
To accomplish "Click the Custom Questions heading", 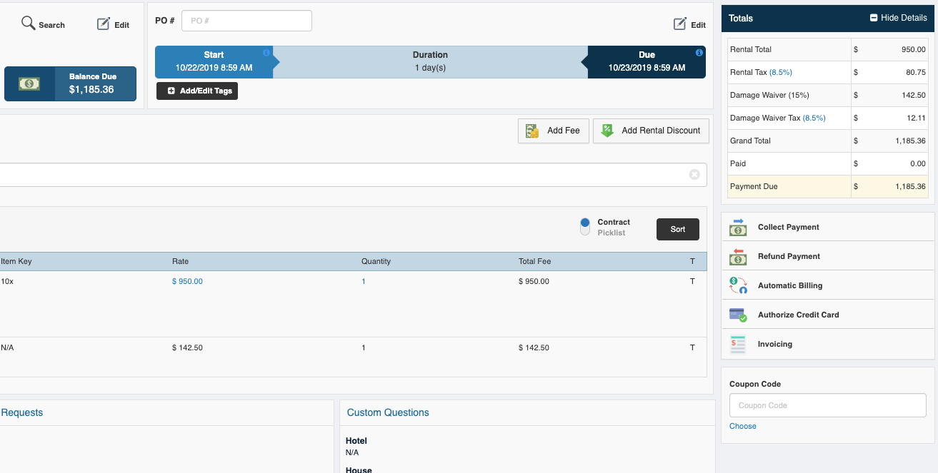I will (x=388, y=412).
